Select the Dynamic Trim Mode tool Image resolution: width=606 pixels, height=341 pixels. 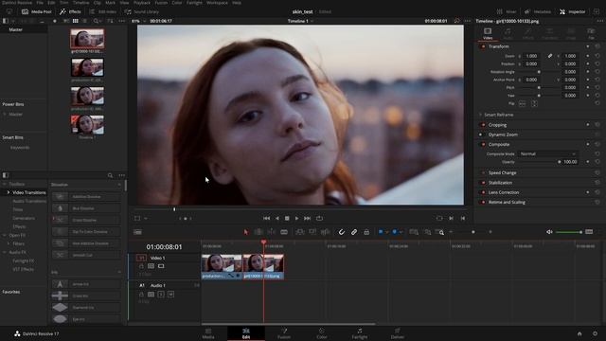point(272,232)
